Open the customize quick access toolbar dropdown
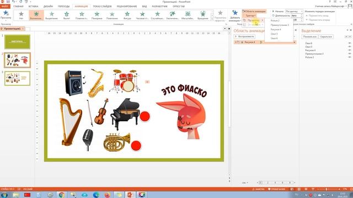Screen dimensions: 353x198 click(30, 2)
